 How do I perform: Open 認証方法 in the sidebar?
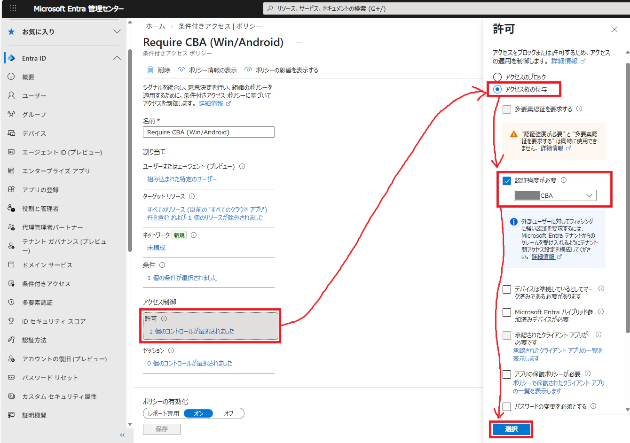(34, 340)
